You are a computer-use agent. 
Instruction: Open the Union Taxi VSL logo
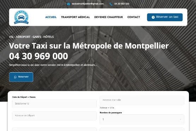tap(21, 17)
